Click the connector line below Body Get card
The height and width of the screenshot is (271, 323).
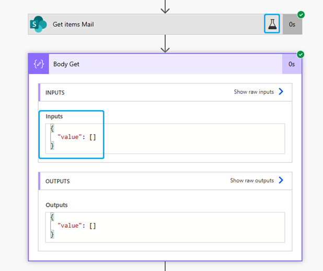pyautogui.click(x=165, y=266)
